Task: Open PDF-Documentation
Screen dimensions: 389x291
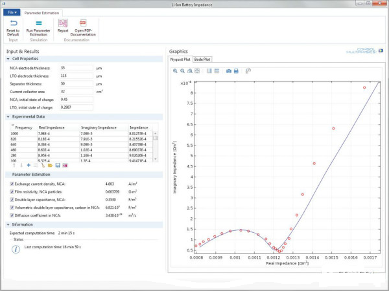Action: pos(84,23)
